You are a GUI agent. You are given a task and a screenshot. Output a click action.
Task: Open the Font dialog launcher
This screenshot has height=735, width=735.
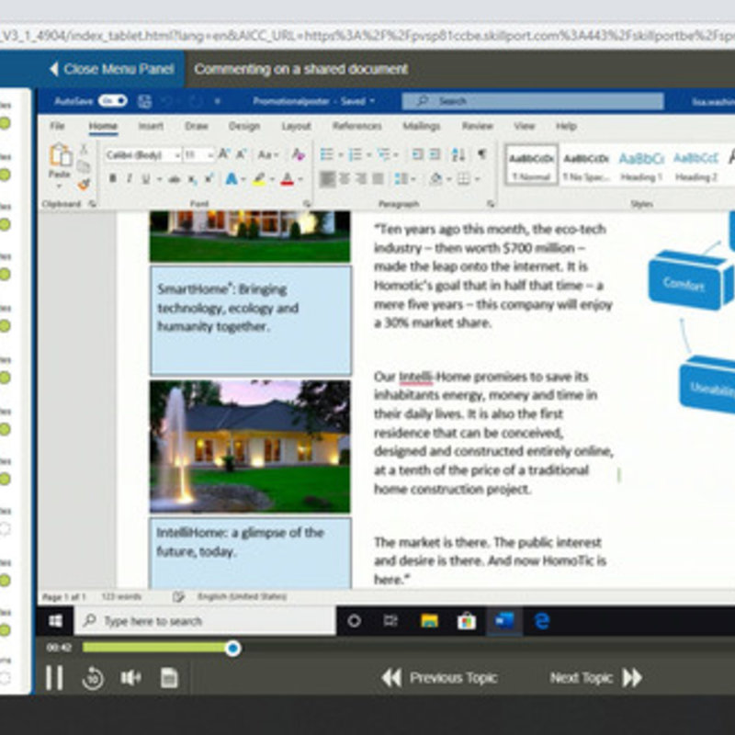point(307,204)
